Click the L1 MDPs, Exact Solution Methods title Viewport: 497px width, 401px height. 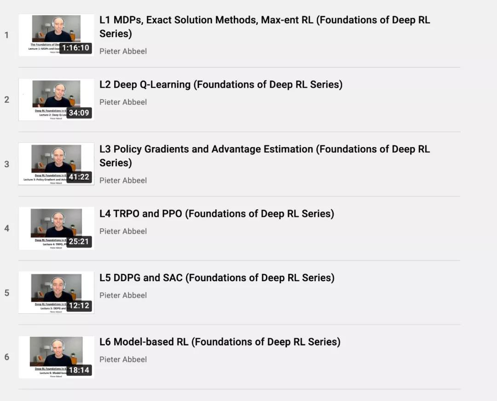tap(265, 27)
